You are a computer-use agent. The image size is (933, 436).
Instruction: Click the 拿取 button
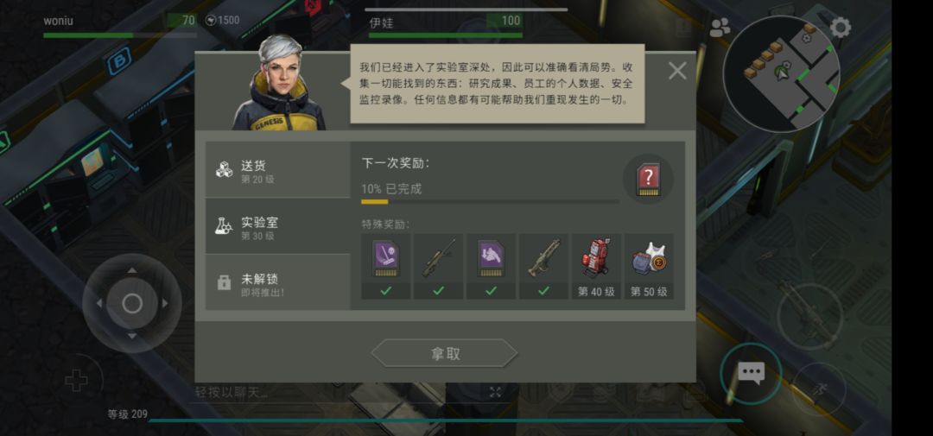tap(445, 353)
